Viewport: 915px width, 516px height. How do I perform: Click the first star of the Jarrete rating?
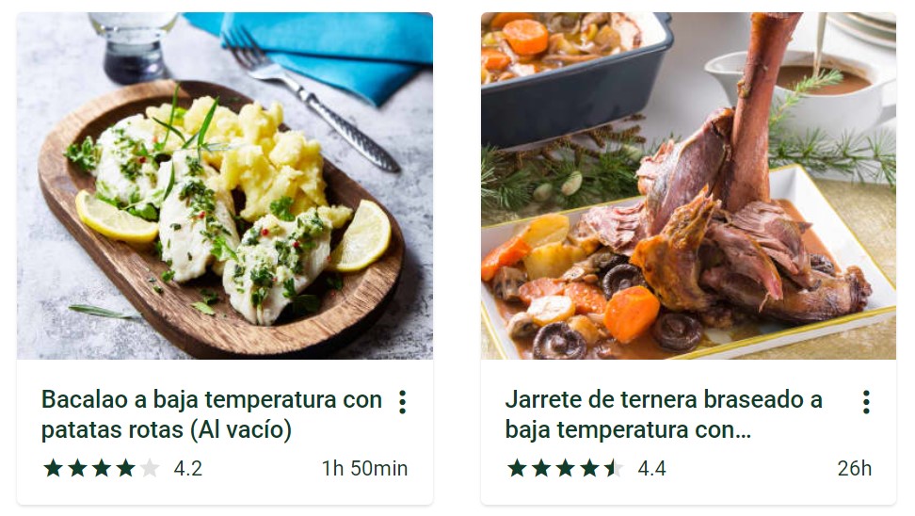(517, 468)
